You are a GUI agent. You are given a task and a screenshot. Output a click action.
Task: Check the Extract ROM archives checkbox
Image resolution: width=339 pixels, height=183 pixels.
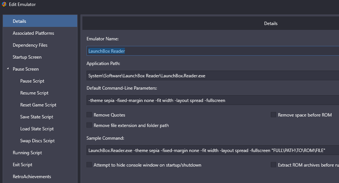[x=273, y=165]
